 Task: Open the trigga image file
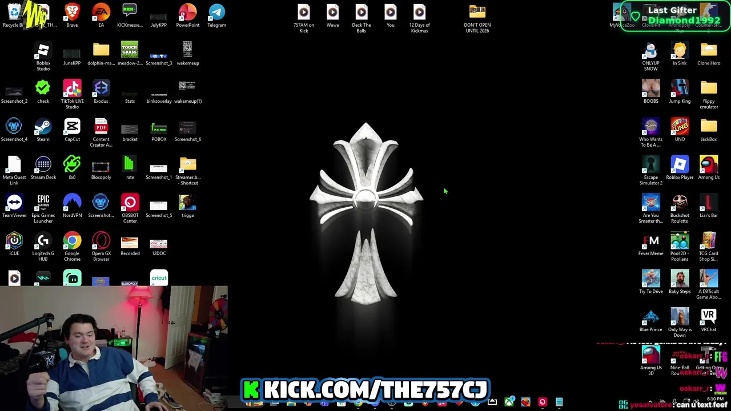[x=188, y=205]
